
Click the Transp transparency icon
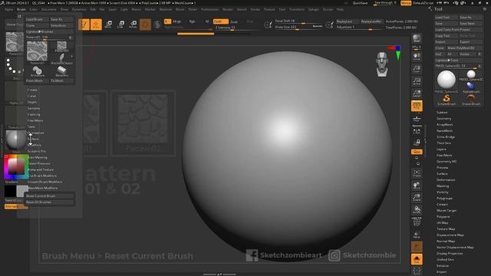click(417, 235)
